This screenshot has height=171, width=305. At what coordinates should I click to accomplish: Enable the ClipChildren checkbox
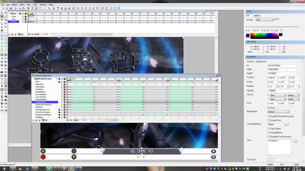pyautogui.click(x=269, y=129)
